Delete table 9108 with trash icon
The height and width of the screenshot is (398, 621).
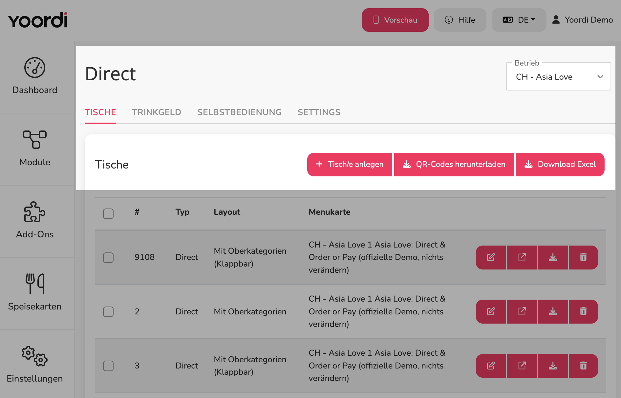pos(583,257)
